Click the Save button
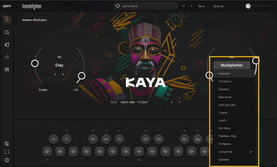The image size is (277, 167). pyautogui.click(x=201, y=6)
